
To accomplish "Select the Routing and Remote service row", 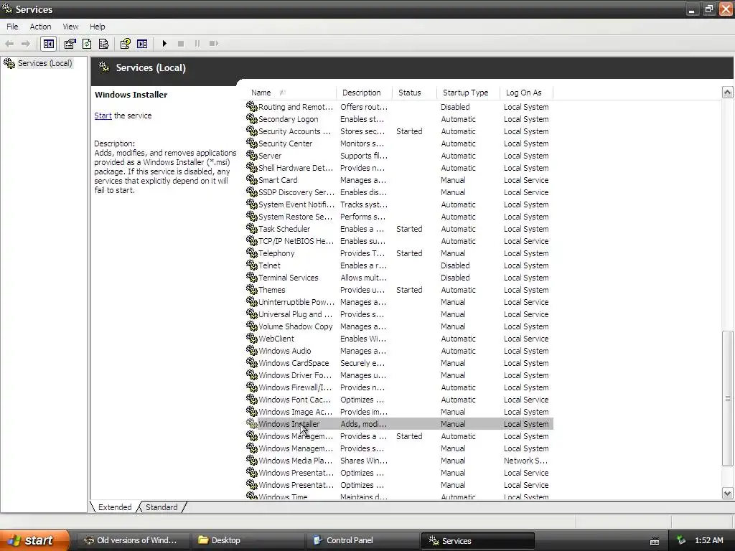I will click(399, 107).
